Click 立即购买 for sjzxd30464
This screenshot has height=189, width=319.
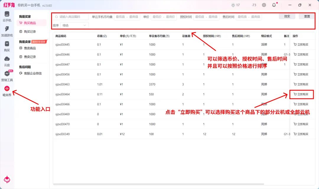pyautogui.click(x=301, y=94)
